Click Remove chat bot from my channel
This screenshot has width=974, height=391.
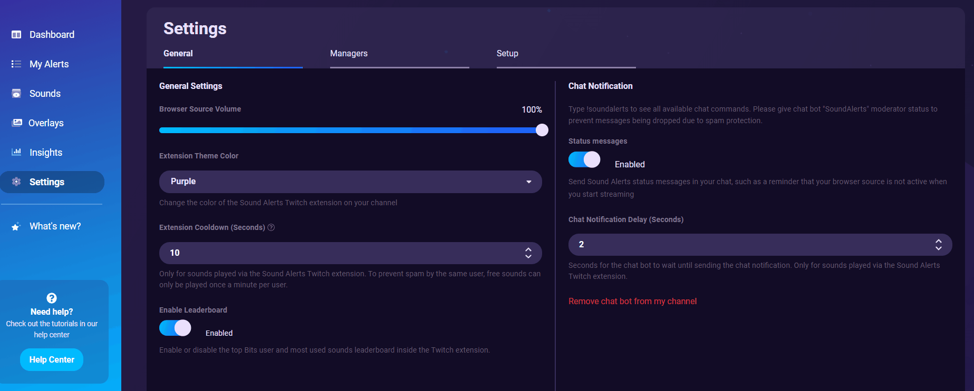632,301
